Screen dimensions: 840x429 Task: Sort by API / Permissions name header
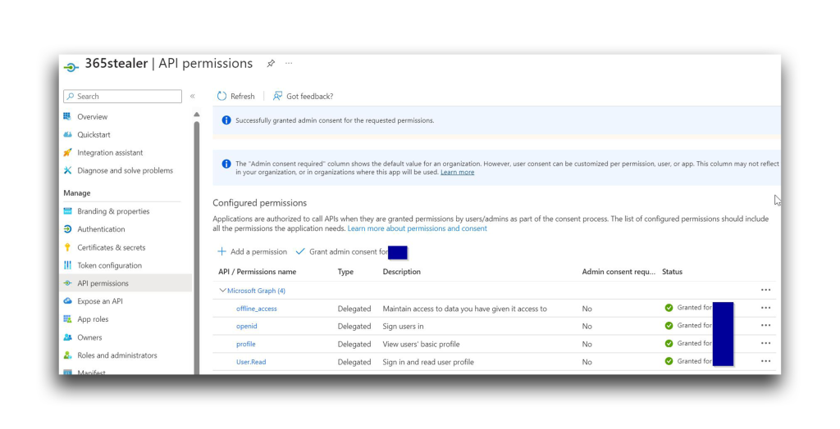pyautogui.click(x=257, y=272)
